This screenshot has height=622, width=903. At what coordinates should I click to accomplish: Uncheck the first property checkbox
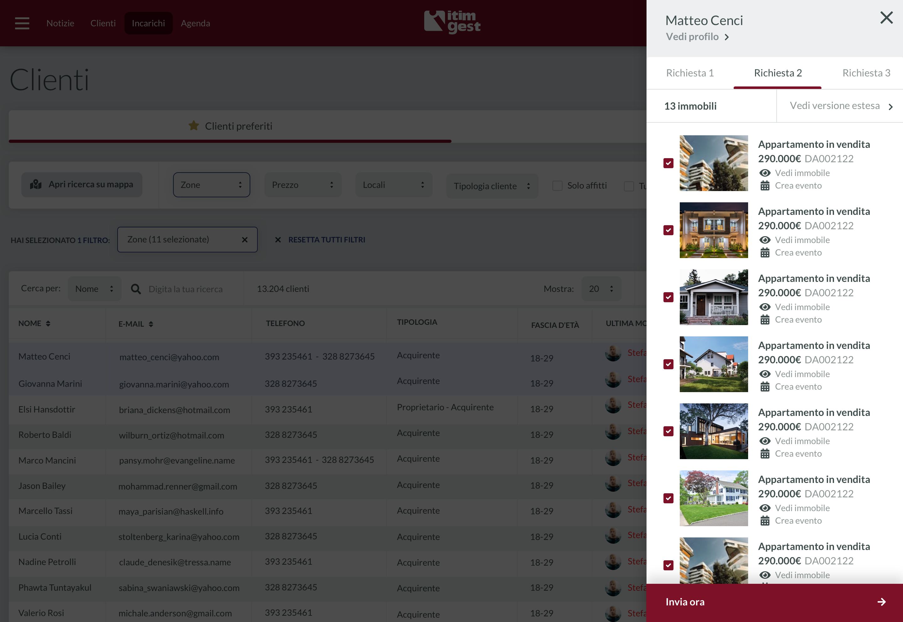coord(668,163)
